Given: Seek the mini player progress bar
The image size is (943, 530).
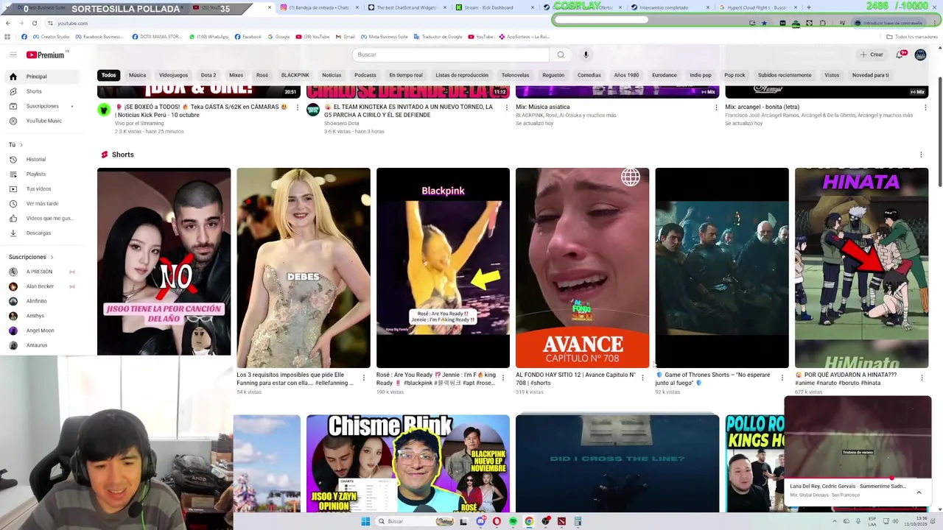Looking at the screenshot, I should (858, 478).
